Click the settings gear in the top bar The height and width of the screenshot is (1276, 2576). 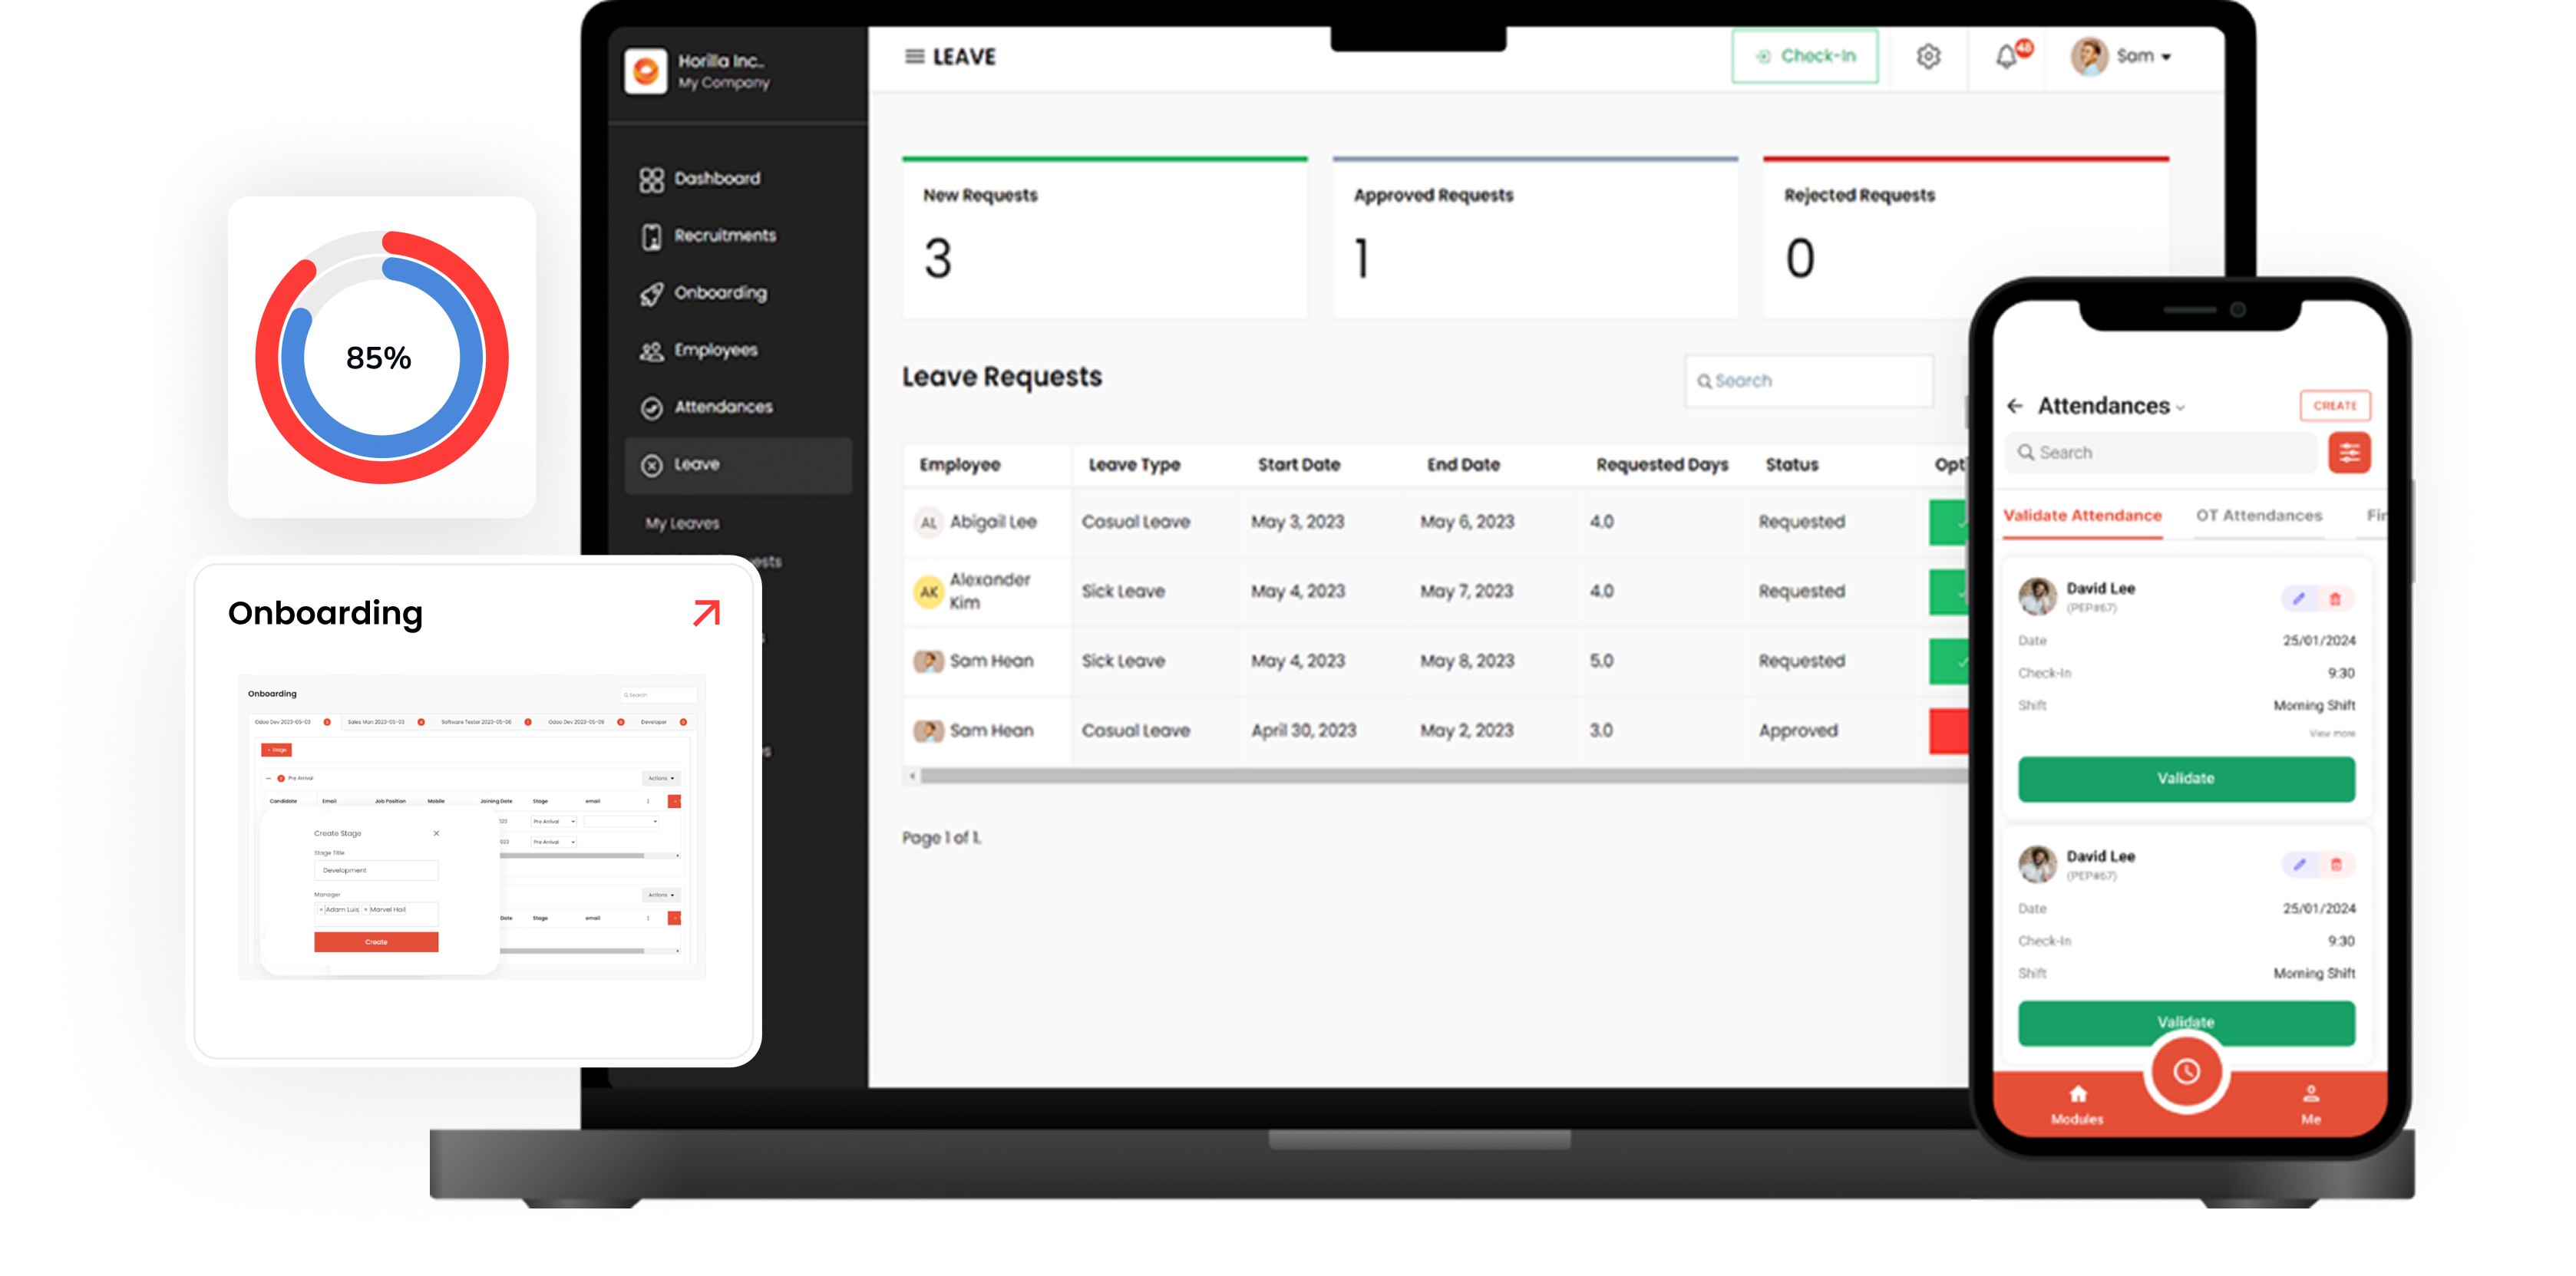click(x=1928, y=57)
